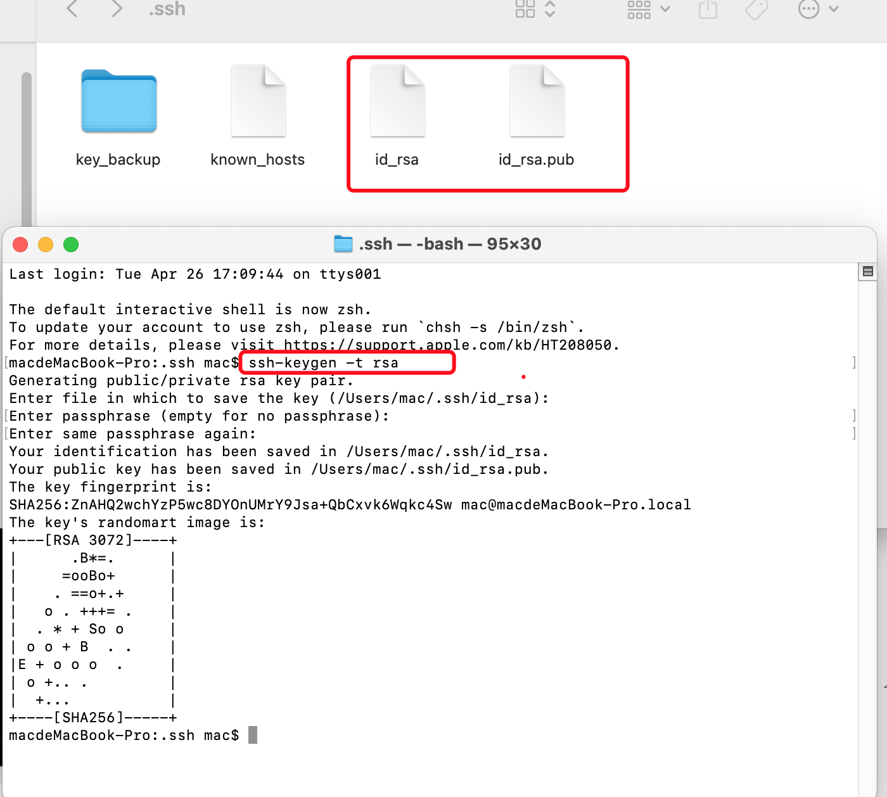Open Finder view mode chevron selector
Viewport: 887px width, 797px height.
point(550,8)
